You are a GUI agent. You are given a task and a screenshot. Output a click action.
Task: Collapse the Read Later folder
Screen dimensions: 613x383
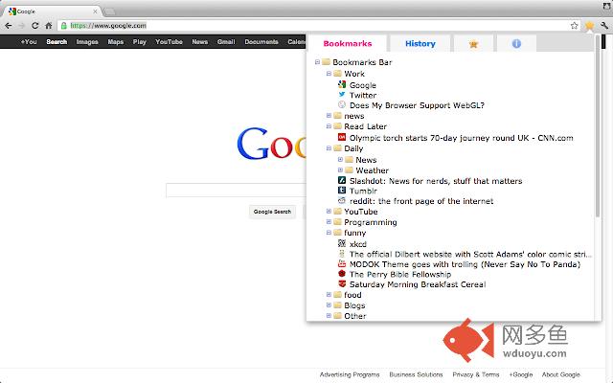click(x=329, y=125)
